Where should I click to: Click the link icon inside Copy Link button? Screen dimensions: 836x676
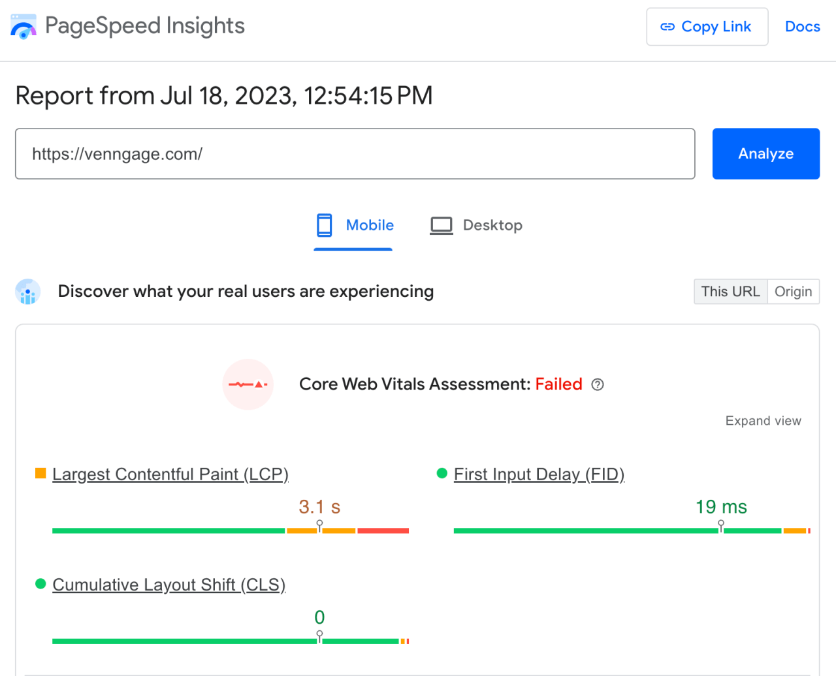click(667, 26)
